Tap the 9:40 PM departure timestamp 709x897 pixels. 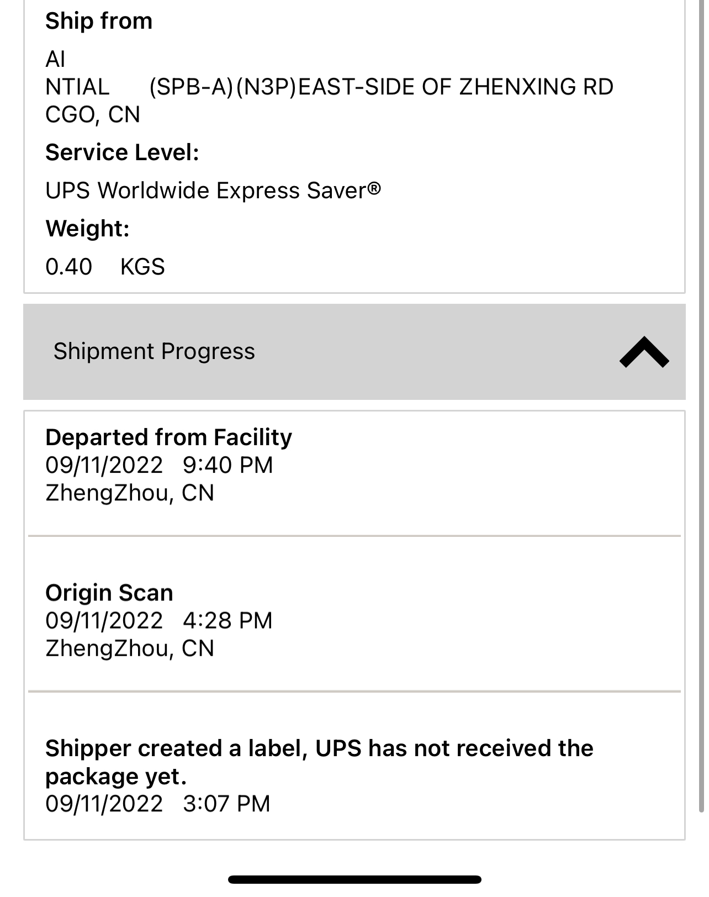pos(227,465)
